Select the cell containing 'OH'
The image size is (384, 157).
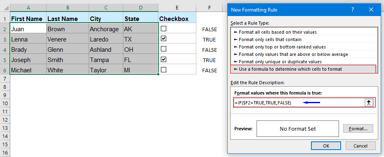coord(141,49)
